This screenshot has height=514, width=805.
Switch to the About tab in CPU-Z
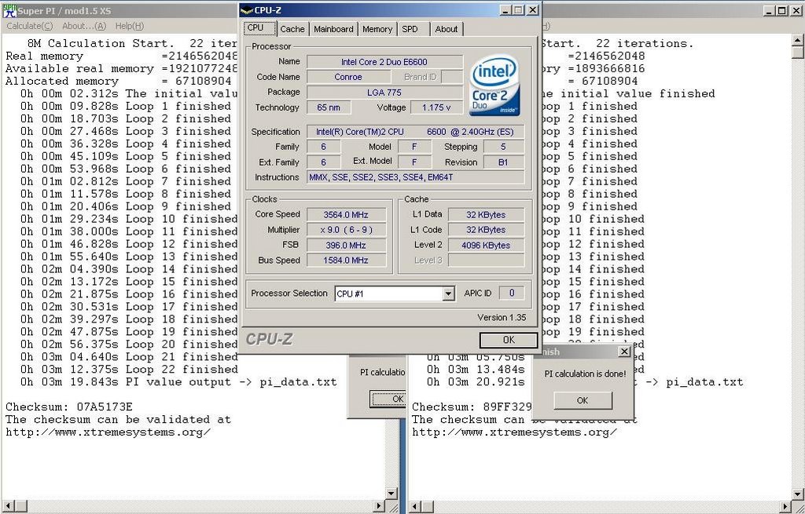click(447, 29)
